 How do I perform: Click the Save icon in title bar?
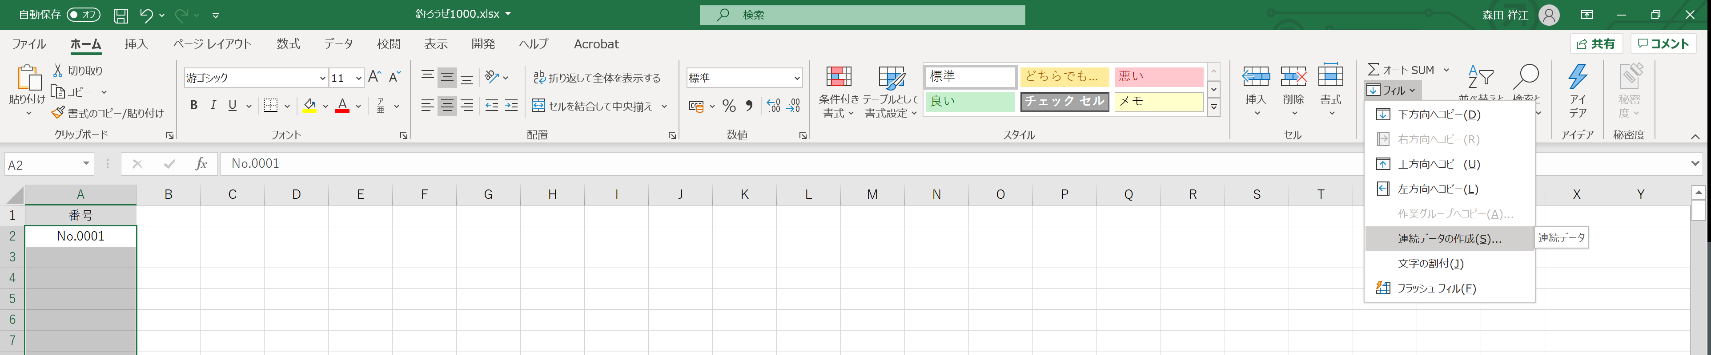(x=121, y=15)
